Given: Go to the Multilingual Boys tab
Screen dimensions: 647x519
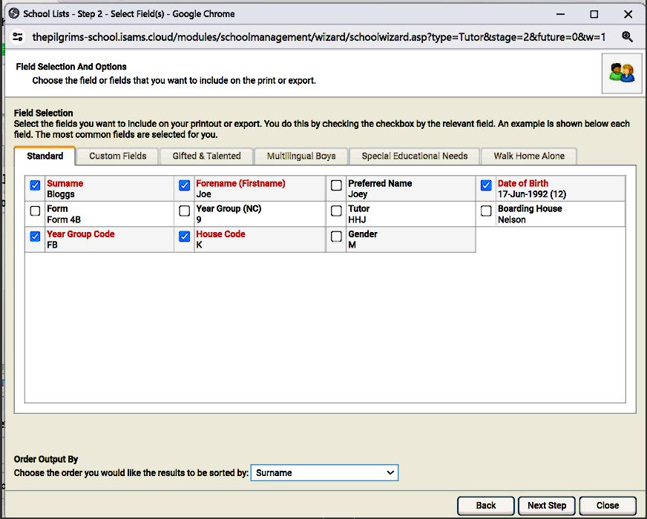Looking at the screenshot, I should click(x=301, y=156).
